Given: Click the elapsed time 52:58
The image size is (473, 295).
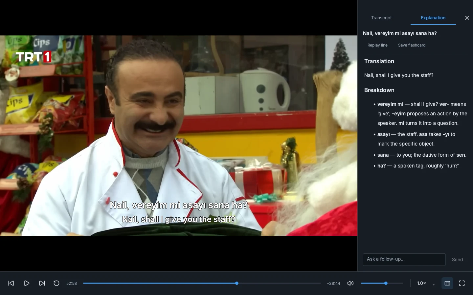Looking at the screenshot, I should (72, 283).
